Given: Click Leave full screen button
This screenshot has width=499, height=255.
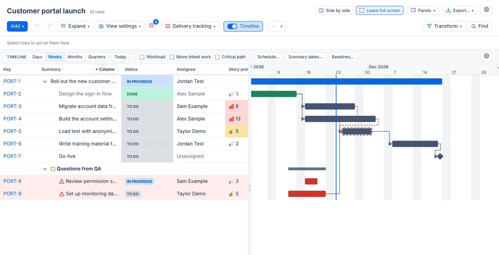Looking at the screenshot, I should pyautogui.click(x=380, y=10).
